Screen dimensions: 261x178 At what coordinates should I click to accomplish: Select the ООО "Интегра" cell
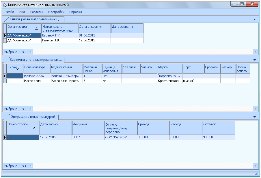click(x=121, y=137)
